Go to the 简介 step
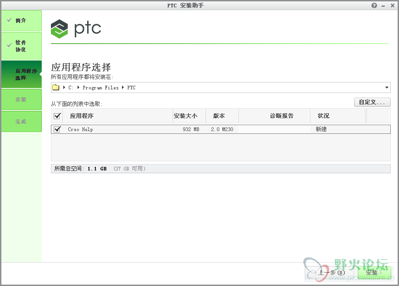This screenshot has height=286, width=399. pos(22,21)
